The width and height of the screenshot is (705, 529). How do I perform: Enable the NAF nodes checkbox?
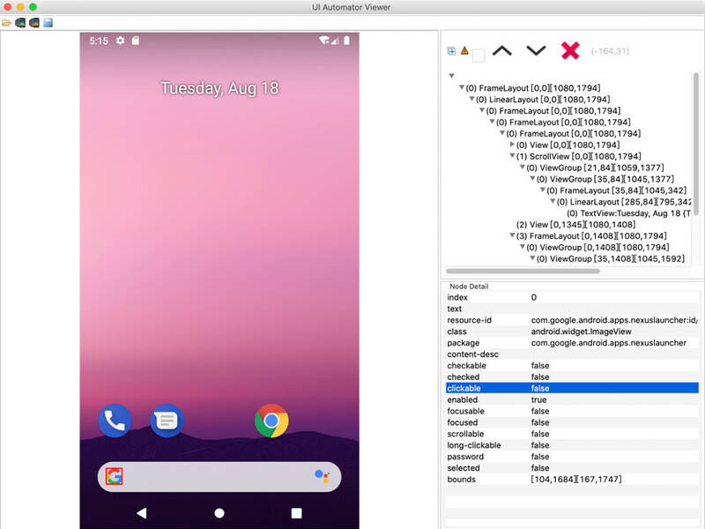coord(479,55)
